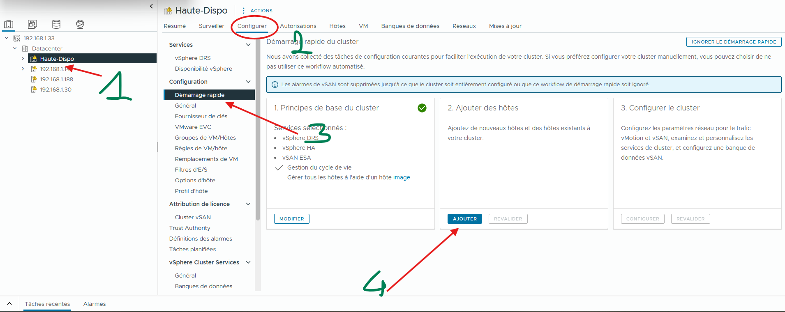The width and height of the screenshot is (785, 312).
Task: Switch to the Résumé tab
Action: tap(175, 26)
